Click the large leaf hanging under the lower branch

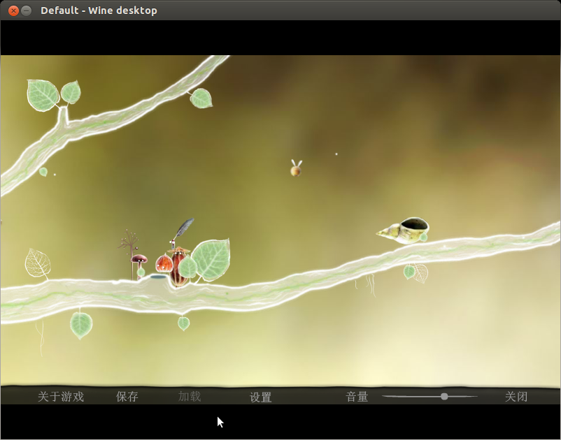click(x=81, y=325)
